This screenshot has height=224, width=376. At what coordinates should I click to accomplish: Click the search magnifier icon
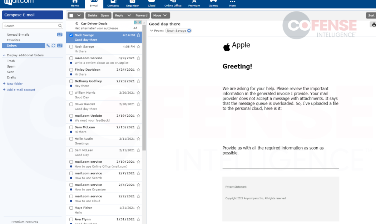60,26
